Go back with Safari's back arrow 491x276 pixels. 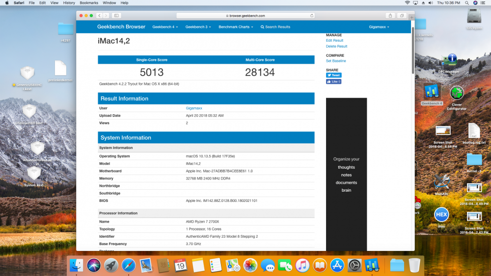pyautogui.click(x=99, y=16)
